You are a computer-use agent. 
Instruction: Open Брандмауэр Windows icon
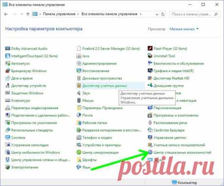tap(8, 71)
